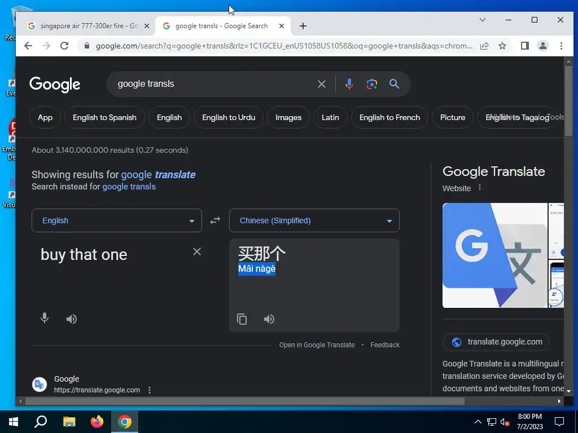Screen dimensions: 578x433
Task: Open the side panel icon in Chrome toolbar
Action: point(524,46)
